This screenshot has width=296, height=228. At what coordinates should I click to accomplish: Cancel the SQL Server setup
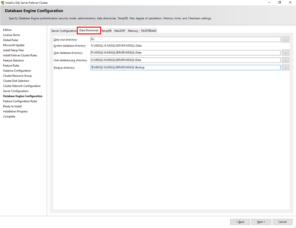tap(283, 222)
